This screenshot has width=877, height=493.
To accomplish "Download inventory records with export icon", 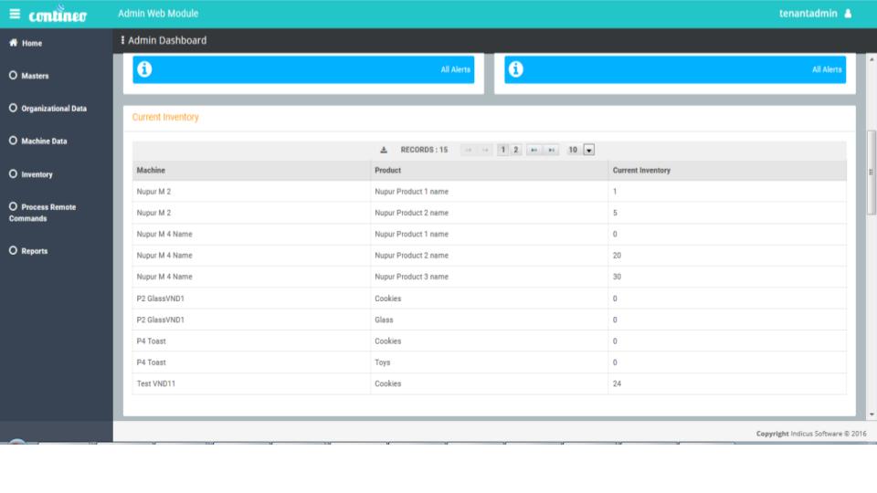I will pos(384,150).
